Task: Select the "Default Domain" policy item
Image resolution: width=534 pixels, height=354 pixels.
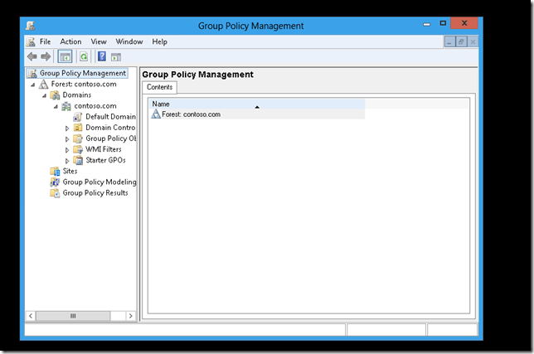Action: point(110,117)
